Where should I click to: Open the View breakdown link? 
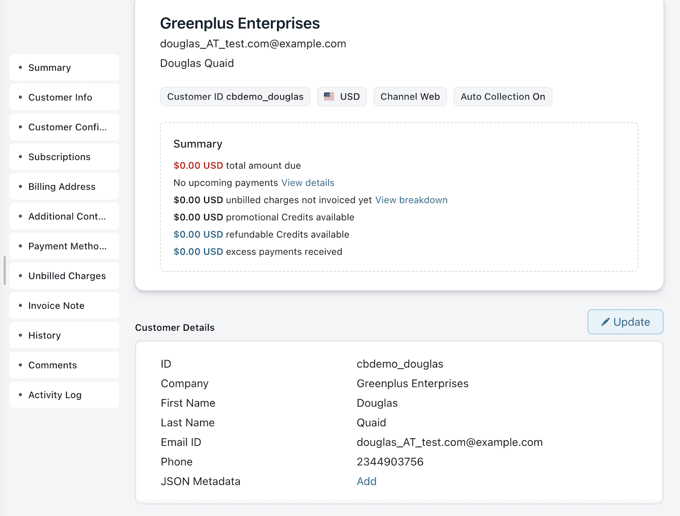(411, 200)
